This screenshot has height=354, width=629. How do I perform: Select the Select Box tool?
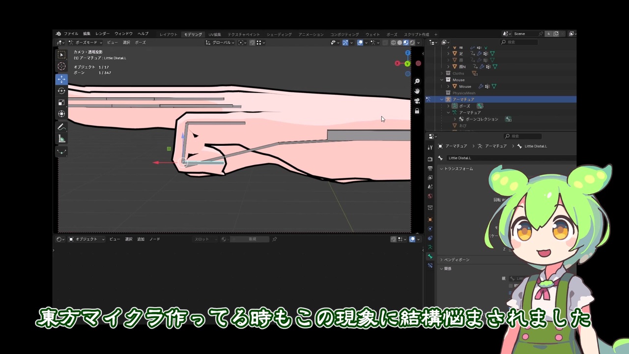pos(61,55)
